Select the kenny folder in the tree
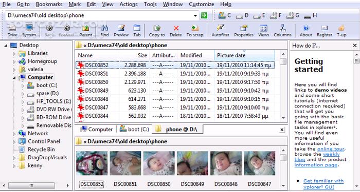360x192 pixels. pos(35,165)
